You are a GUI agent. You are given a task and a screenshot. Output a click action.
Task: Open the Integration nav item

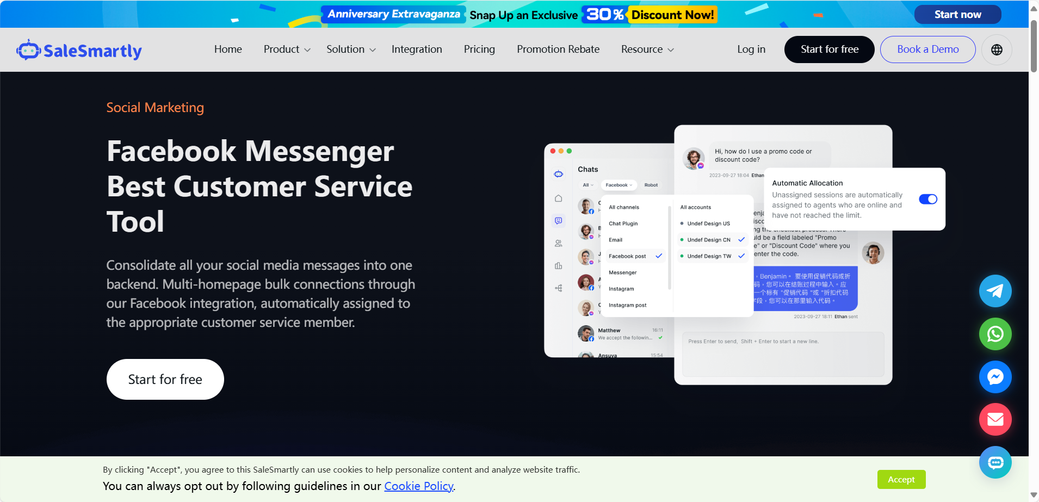click(417, 49)
